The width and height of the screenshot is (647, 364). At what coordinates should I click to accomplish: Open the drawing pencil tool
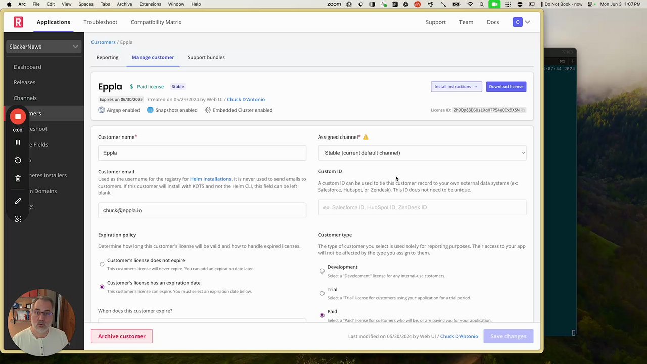(18, 201)
